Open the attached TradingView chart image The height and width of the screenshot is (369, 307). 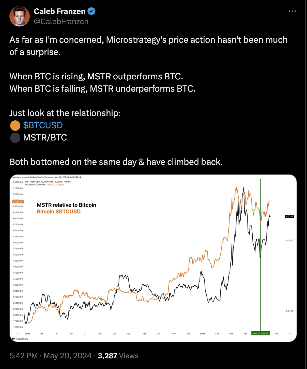[153, 258]
